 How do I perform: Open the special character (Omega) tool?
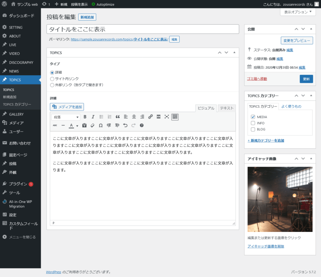tap(100, 125)
